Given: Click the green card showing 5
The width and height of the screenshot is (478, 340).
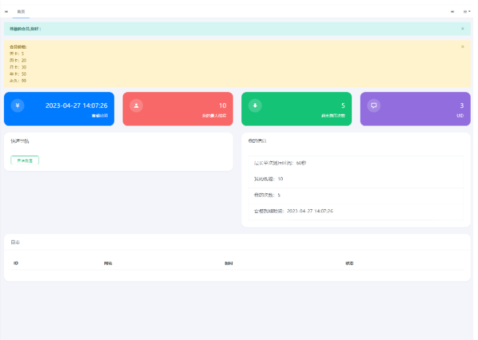Looking at the screenshot, I should 297,109.
